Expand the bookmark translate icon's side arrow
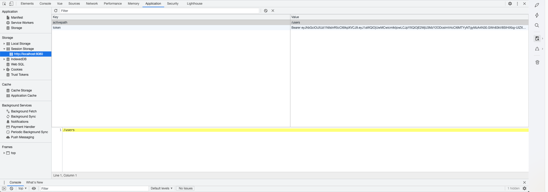Viewport: 548px width, 192px height. pos(542,39)
